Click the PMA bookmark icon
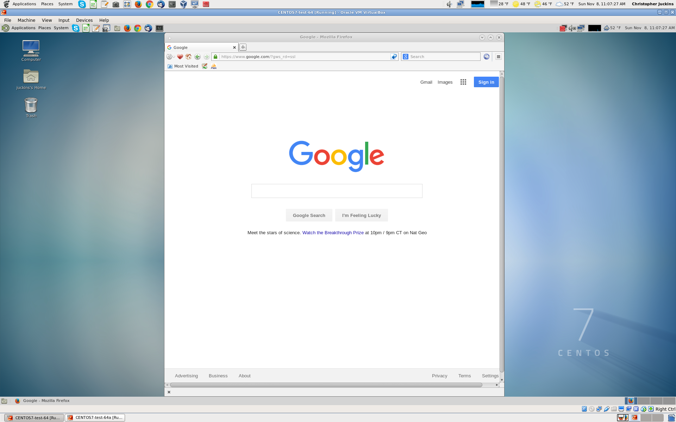Viewport: 676px width, 422px height. [x=214, y=66]
